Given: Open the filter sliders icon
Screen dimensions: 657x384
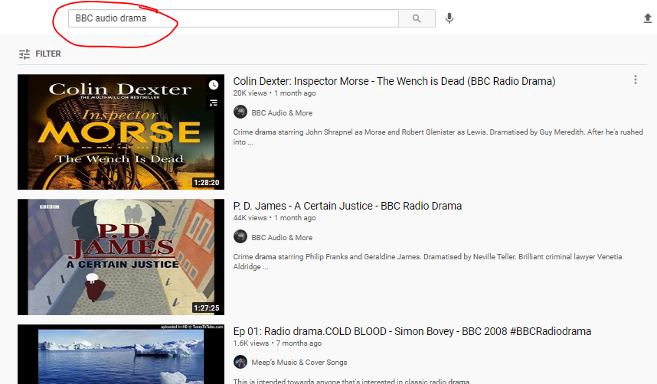Looking at the screenshot, I should tap(25, 54).
